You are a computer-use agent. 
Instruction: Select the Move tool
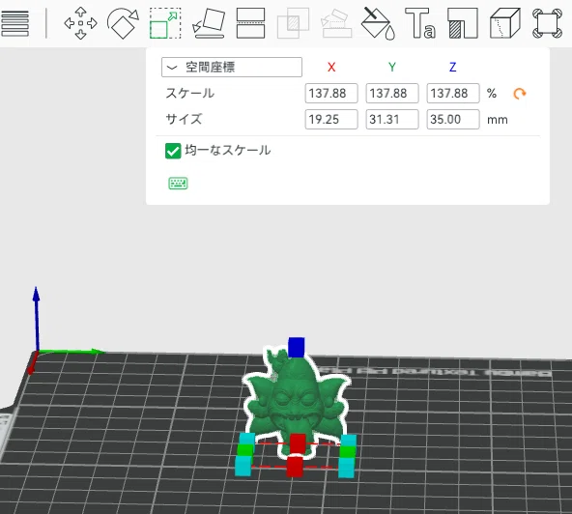click(80, 23)
